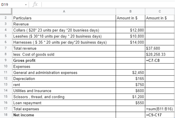Screen dimensions: 175x118
Task: Click the fx formula icon
Action: click(35, 4)
